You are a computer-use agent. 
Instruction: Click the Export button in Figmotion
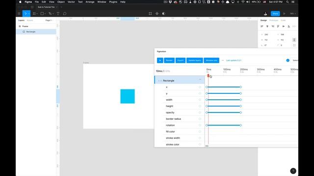(x=181, y=60)
